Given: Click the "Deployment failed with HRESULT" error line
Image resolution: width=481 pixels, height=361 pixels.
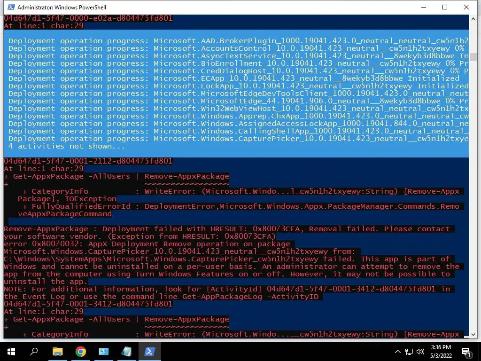Looking at the screenshot, I should tap(227, 229).
